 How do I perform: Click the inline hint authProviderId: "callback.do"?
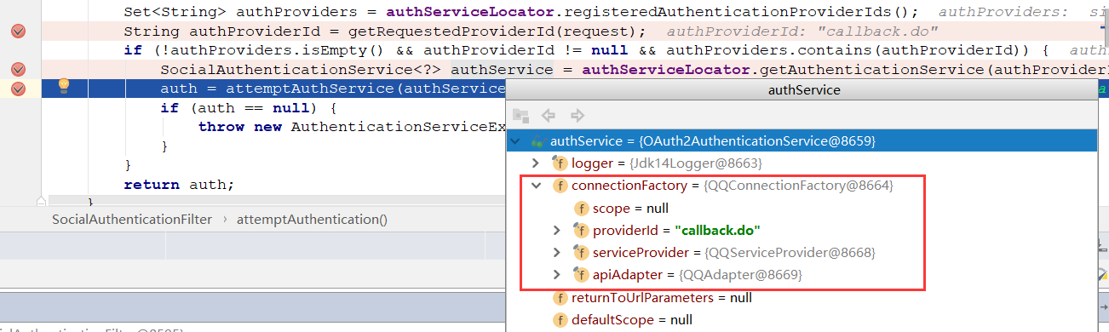[802, 31]
